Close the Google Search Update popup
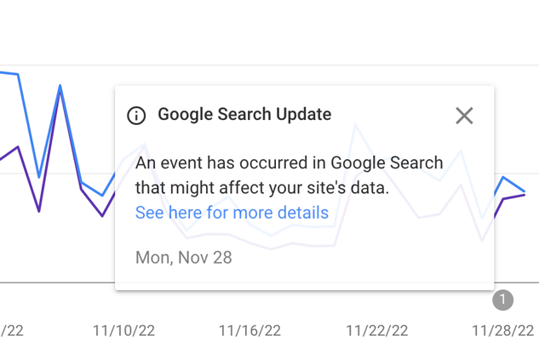The width and height of the screenshot is (545, 364). tap(463, 116)
